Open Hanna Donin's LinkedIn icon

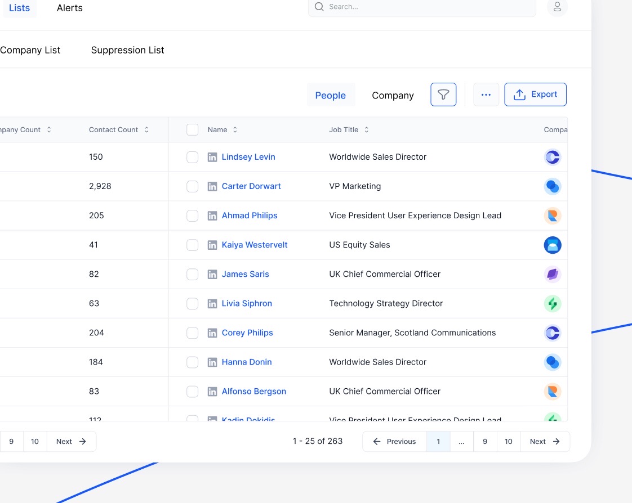[x=212, y=362]
